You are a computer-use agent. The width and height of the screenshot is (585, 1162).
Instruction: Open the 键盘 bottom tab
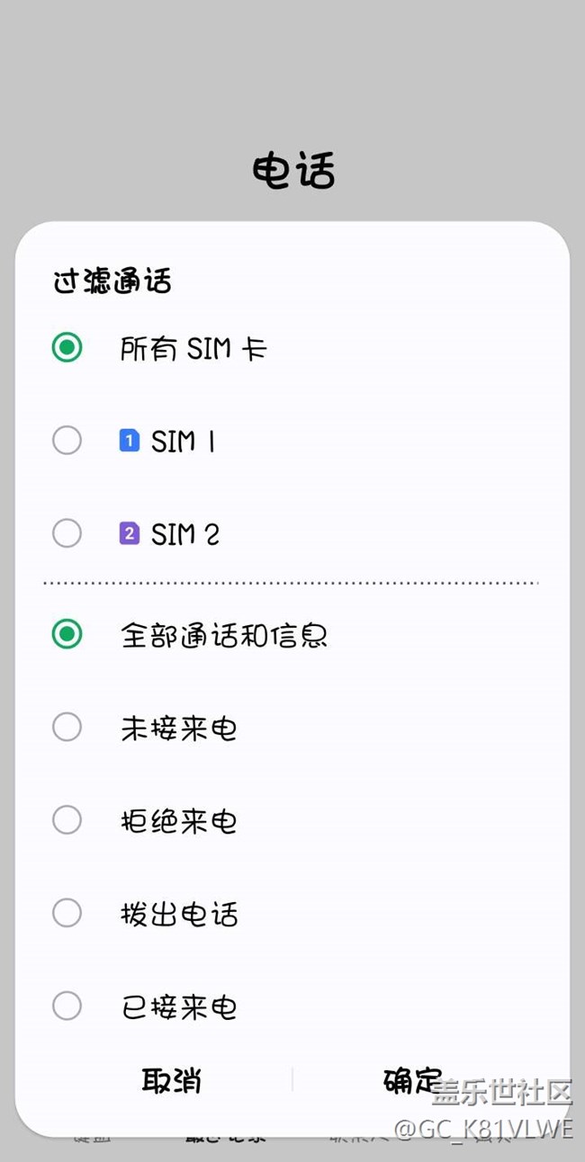[x=92, y=1139]
